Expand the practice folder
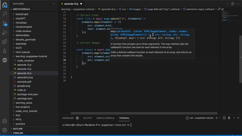This screenshot has width=242, height=136. (20, 124)
